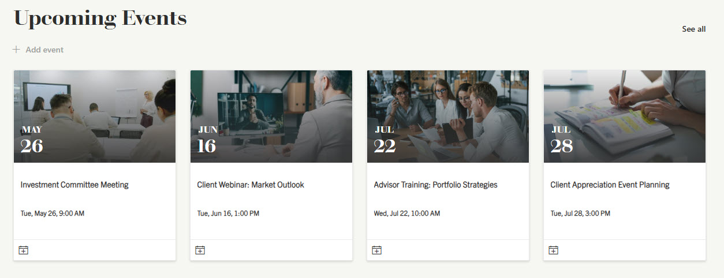
Task: Click the Tue, Jul 28, 3:00 PM date text
Action: click(x=580, y=213)
